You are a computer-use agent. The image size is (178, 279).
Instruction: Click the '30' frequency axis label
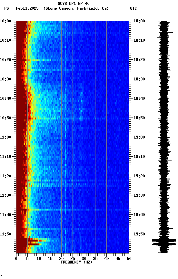coord(84,259)
